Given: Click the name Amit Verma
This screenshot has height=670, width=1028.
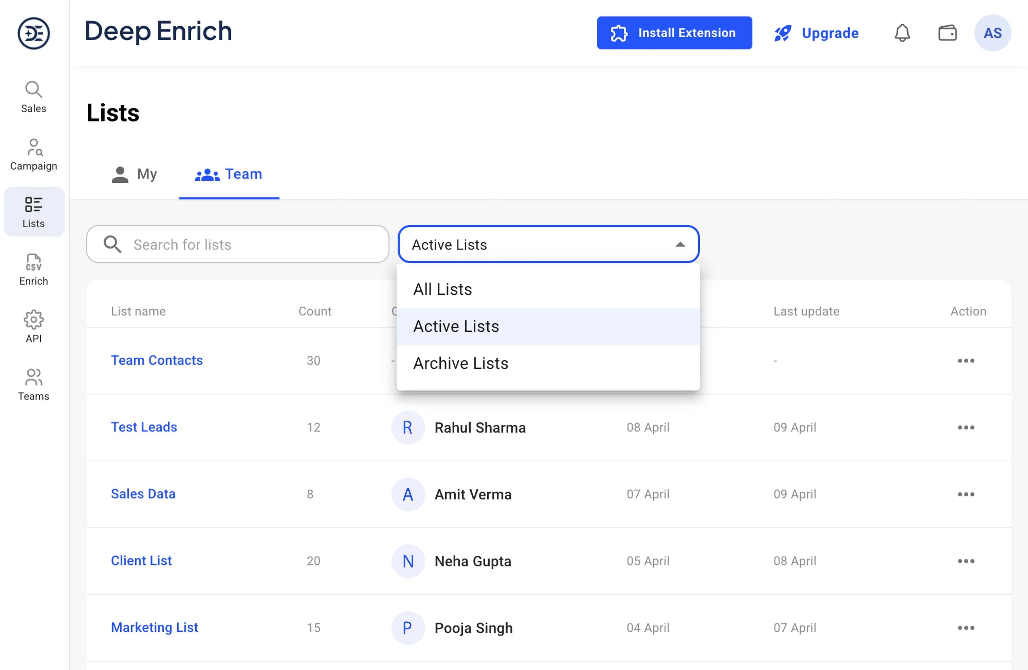Looking at the screenshot, I should [473, 494].
